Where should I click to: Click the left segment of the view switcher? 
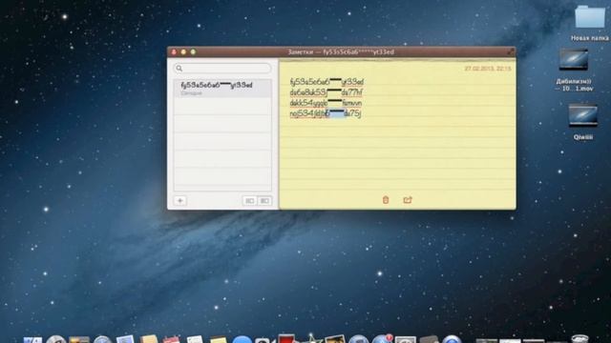coord(250,201)
